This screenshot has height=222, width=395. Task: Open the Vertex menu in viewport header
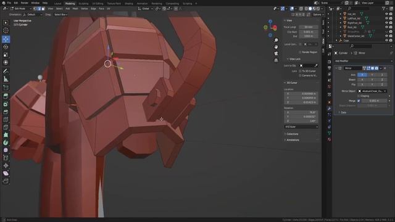coord(85,9)
